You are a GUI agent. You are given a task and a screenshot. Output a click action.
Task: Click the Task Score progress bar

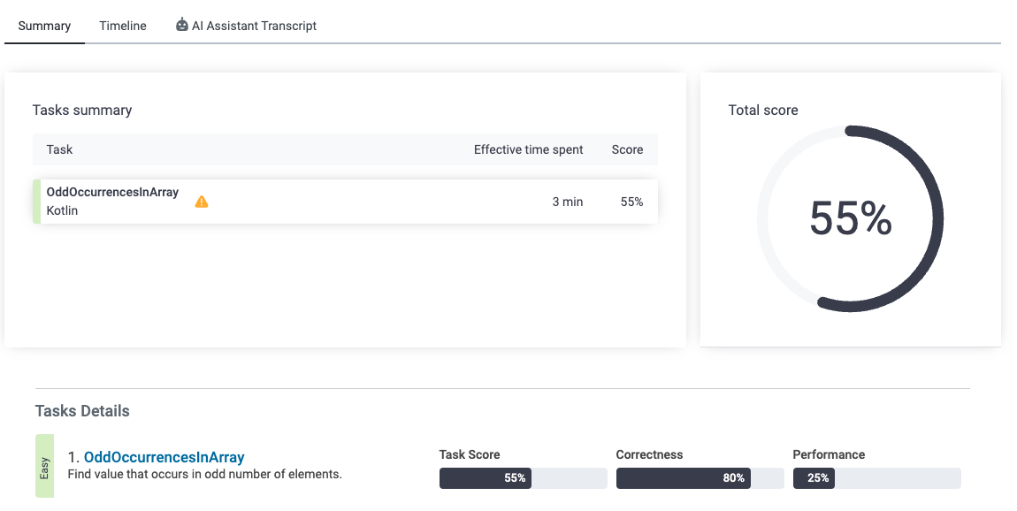(523, 478)
